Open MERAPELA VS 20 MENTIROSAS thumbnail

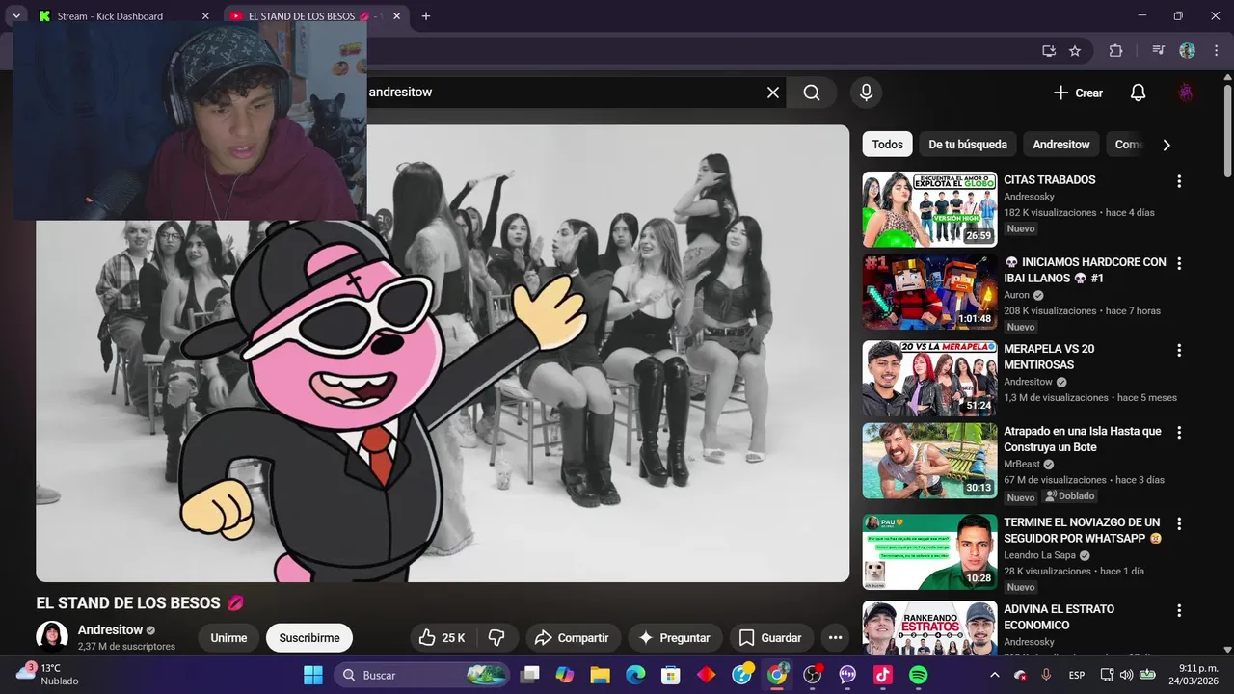pyautogui.click(x=929, y=379)
